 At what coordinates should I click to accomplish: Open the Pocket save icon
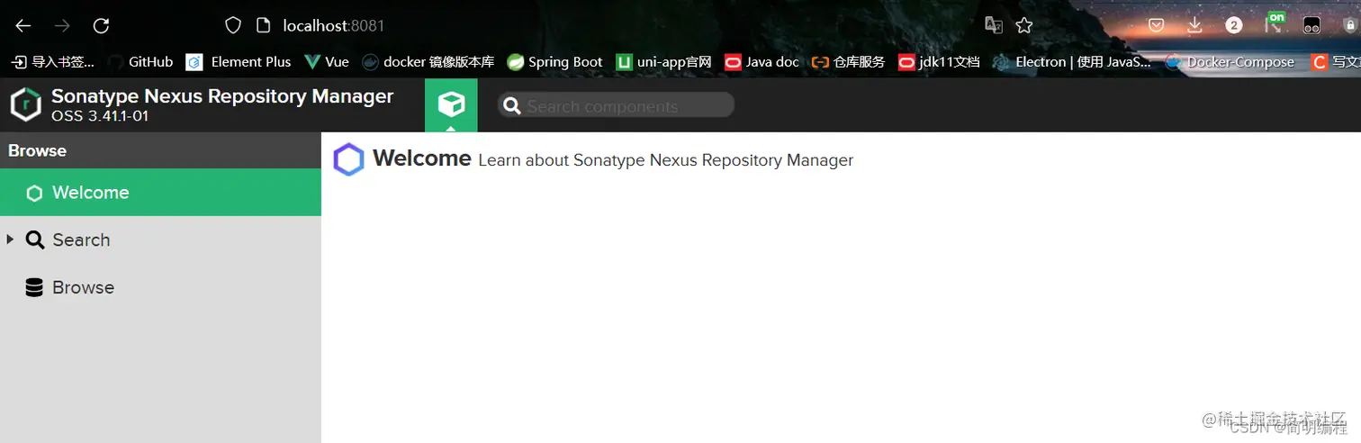click(1156, 25)
